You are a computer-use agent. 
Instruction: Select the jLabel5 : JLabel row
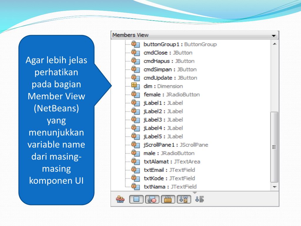tap(163, 137)
